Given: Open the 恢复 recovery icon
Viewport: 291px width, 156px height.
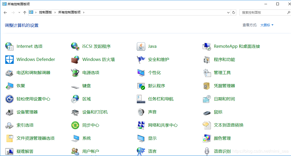Looking at the screenshot, I should tap(9, 86).
